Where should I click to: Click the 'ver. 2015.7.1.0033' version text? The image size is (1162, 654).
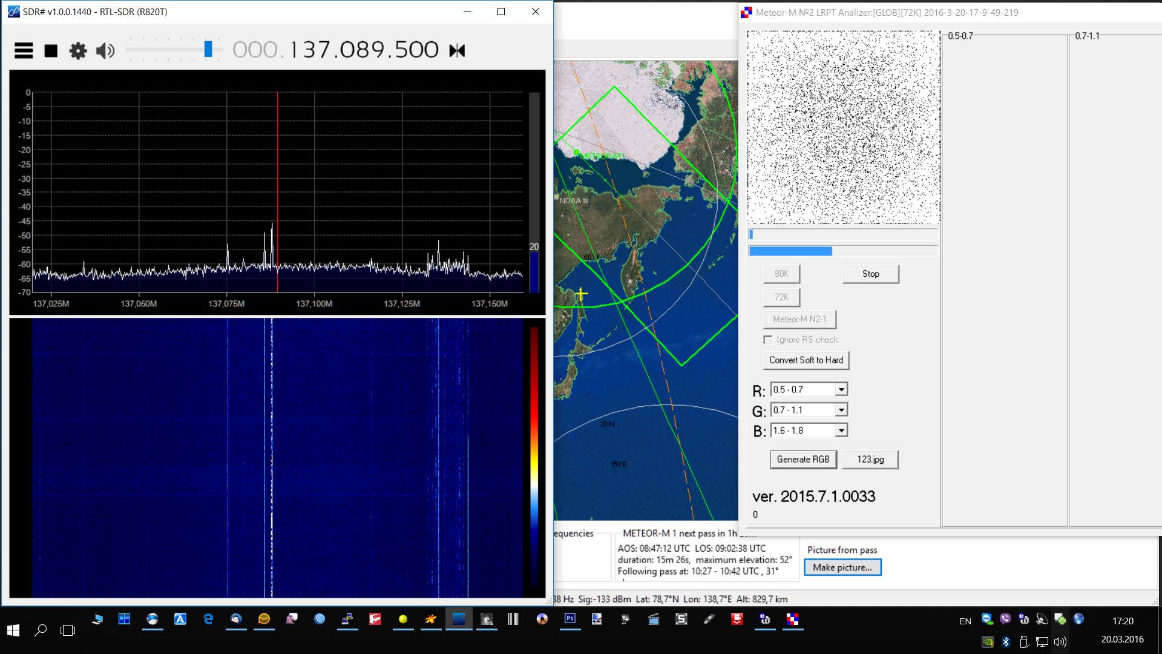(x=813, y=497)
